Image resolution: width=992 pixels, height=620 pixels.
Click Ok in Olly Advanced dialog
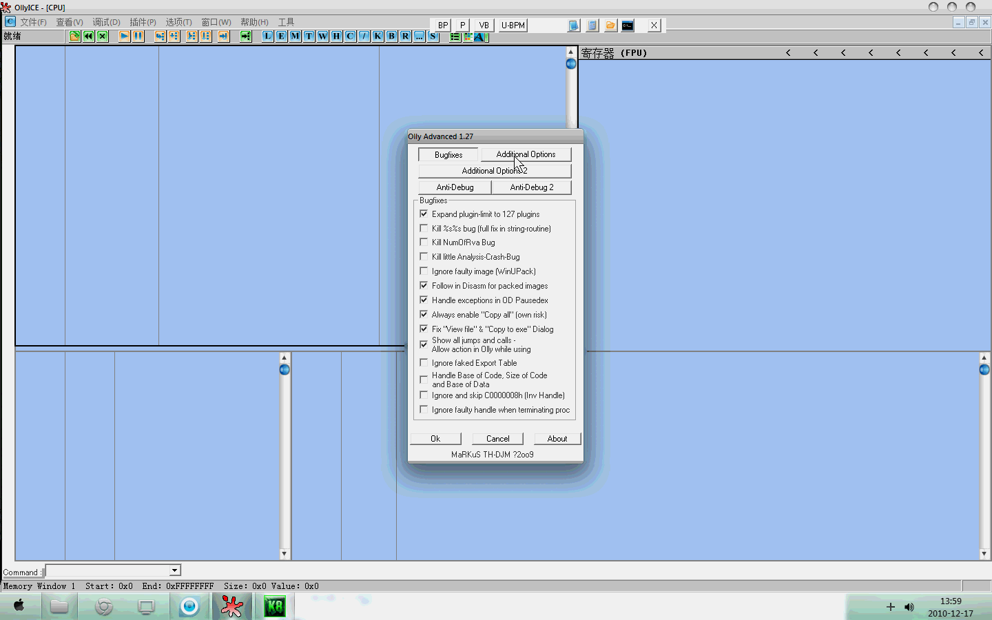(x=435, y=439)
